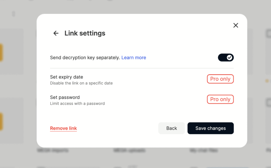
Task: Click the lower yellow folder thumbnail behind dialog
Action: click(1, 121)
